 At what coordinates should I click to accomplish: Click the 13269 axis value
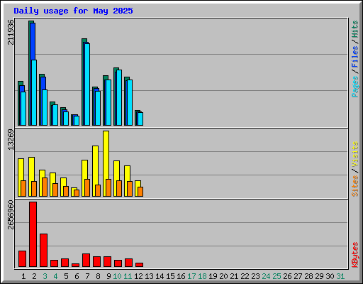tap(11, 139)
